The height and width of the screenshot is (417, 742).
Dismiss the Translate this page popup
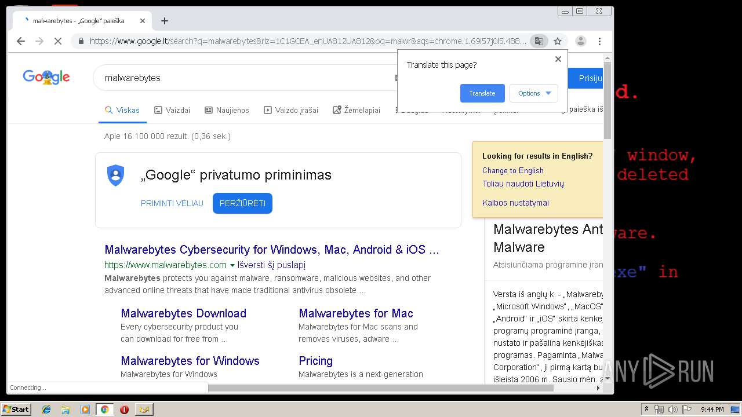pyautogui.click(x=558, y=59)
